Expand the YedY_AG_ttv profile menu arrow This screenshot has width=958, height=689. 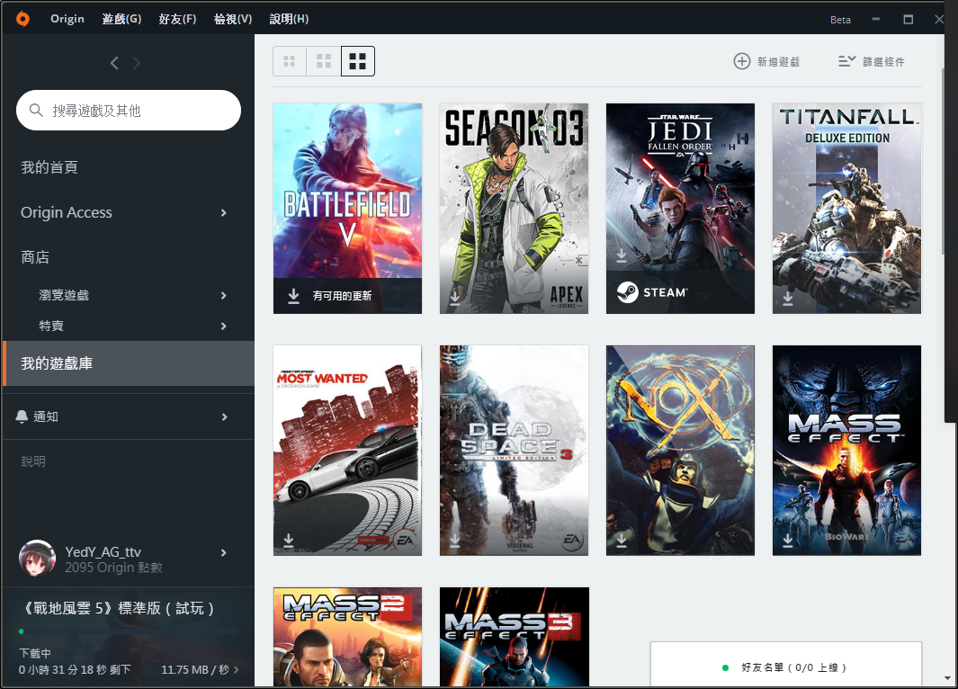coord(224,552)
